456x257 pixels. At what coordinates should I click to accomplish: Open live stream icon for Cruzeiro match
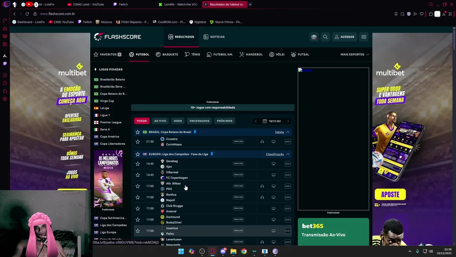click(287, 142)
